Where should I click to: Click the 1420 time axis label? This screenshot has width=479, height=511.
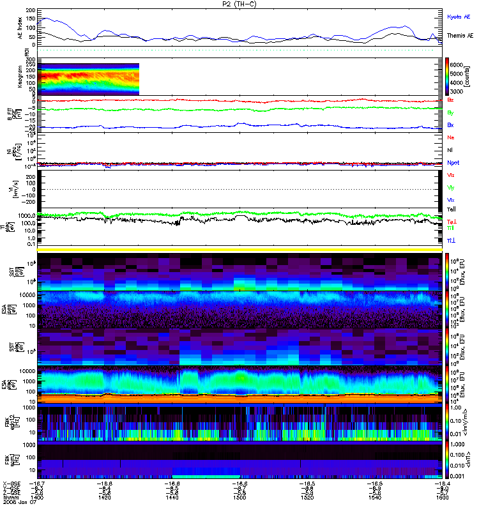[x=104, y=498]
